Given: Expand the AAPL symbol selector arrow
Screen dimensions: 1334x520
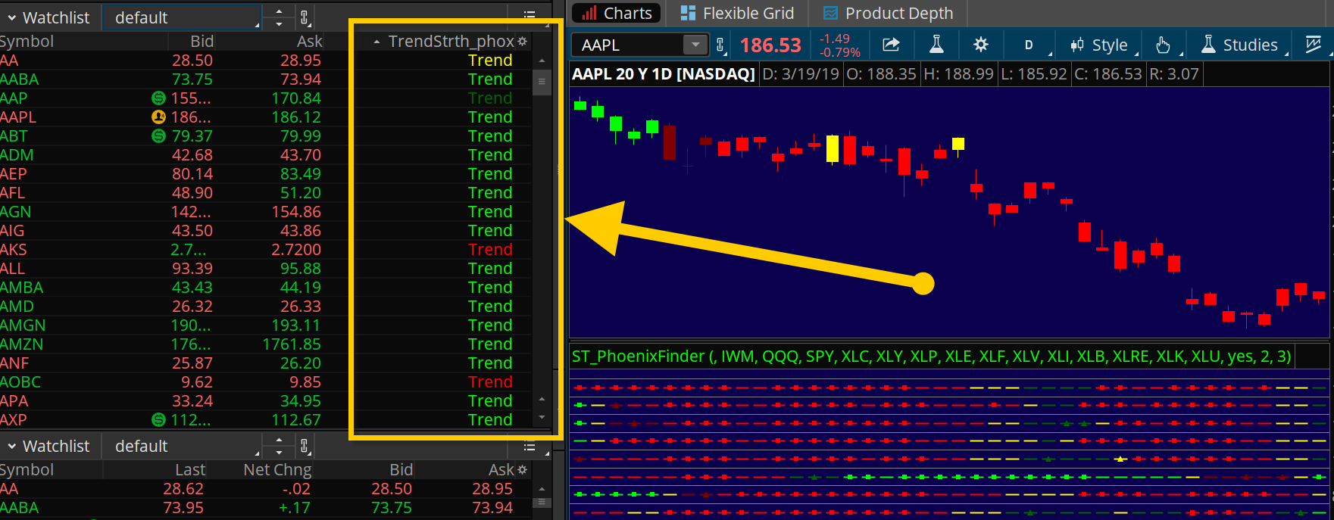Looking at the screenshot, I should (x=695, y=45).
